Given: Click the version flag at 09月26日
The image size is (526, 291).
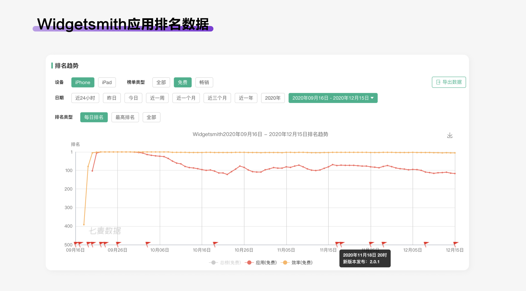Looking at the screenshot, I should 118,244.
